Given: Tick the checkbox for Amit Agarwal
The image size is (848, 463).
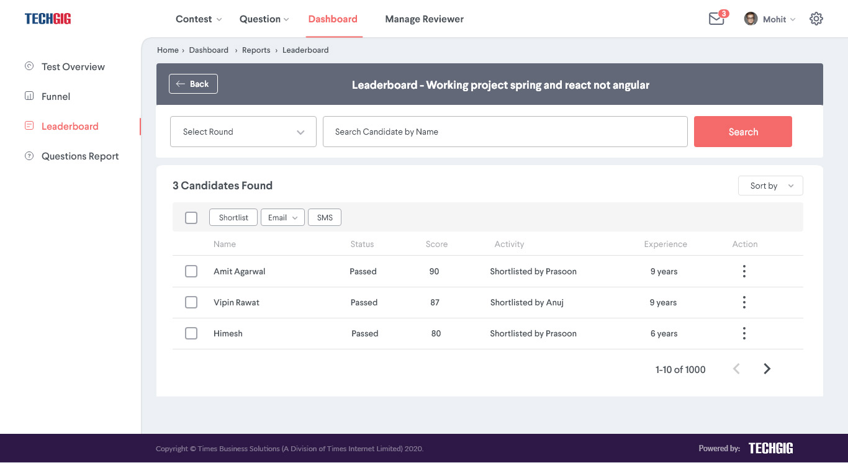Looking at the screenshot, I should tap(191, 271).
